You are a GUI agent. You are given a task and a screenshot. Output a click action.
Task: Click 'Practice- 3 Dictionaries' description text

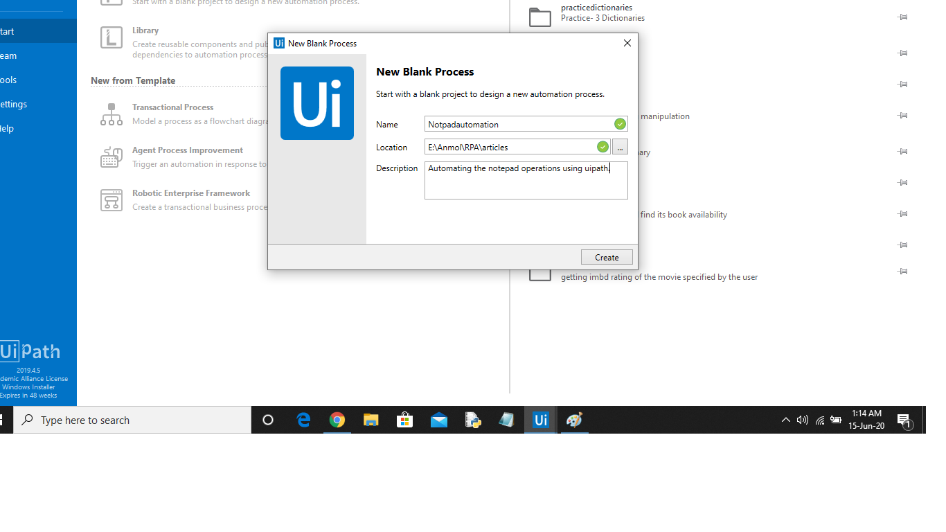point(603,18)
